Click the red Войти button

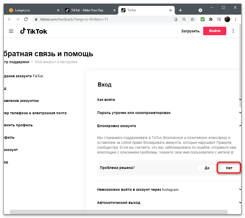(214, 31)
